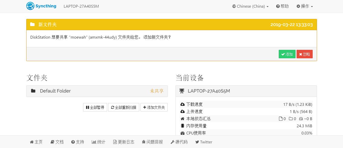Open 问题回报 bug report link

pyautogui.click(x=152, y=142)
